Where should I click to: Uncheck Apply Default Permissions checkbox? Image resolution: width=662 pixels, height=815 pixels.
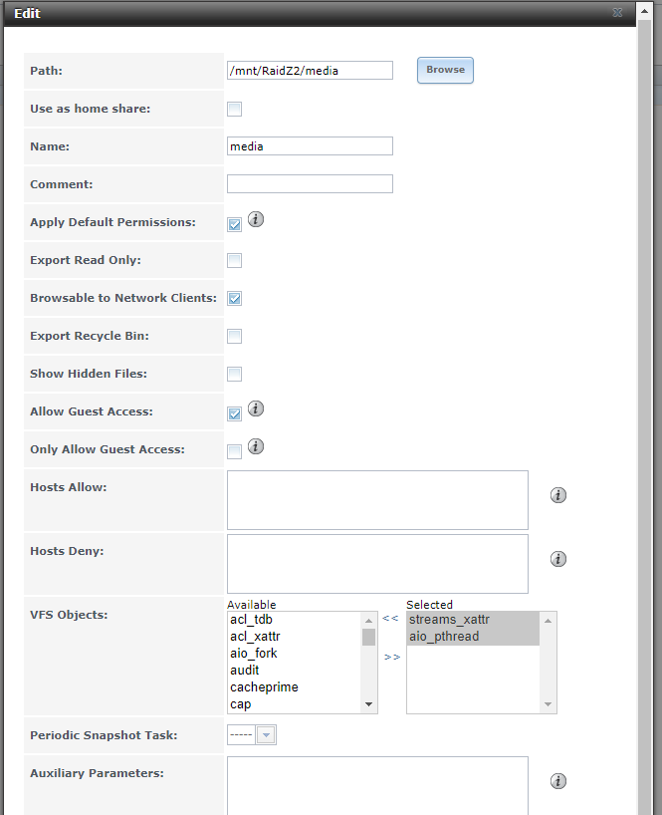pos(235,224)
